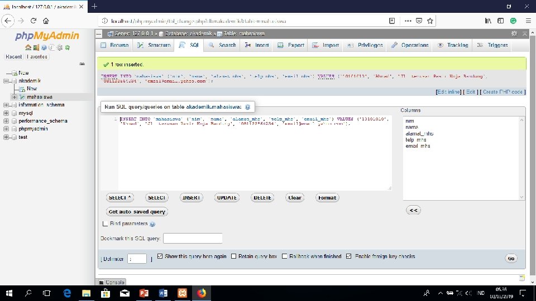Open the Triggers tab
This screenshot has width=536, height=301.
pyautogui.click(x=492, y=45)
